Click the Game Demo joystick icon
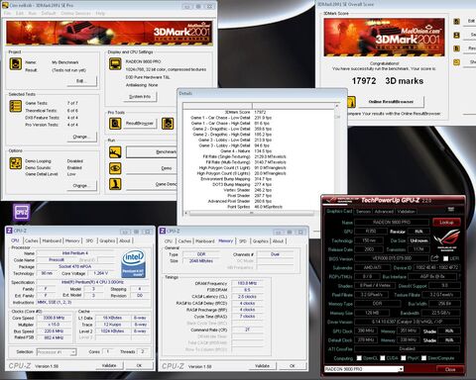Viewport: 476px width, 380px height. (115, 184)
